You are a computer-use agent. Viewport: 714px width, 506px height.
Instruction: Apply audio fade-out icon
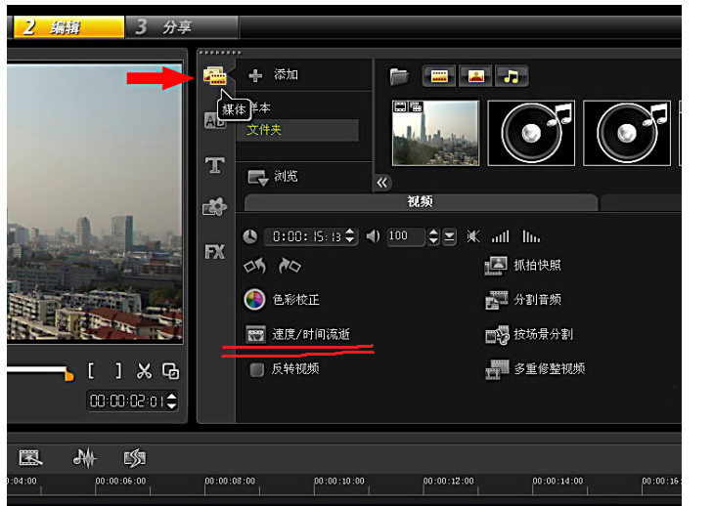click(x=531, y=236)
